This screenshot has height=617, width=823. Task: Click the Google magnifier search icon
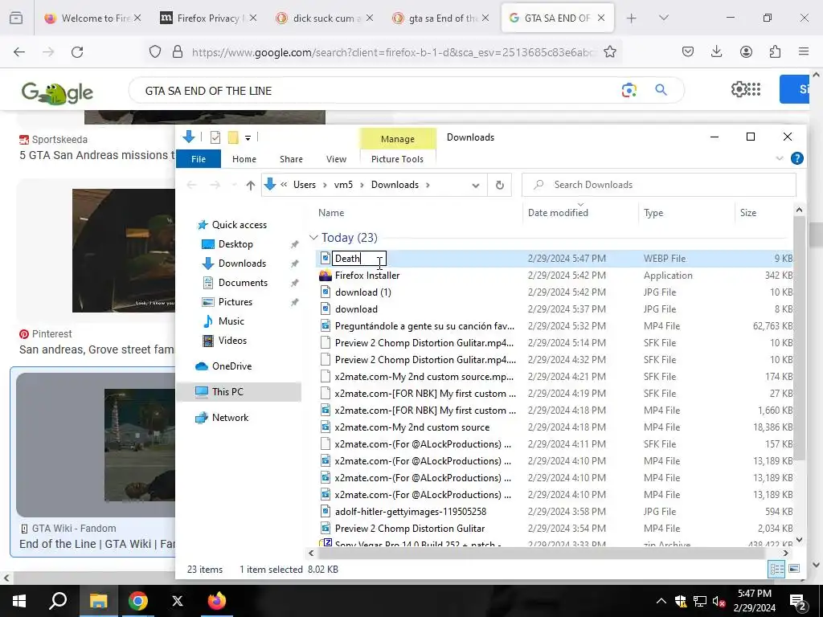(661, 90)
